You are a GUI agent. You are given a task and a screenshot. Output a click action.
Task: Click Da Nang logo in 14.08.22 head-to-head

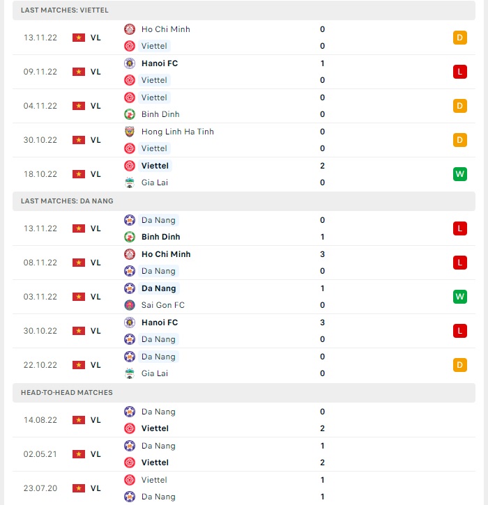pos(130,412)
